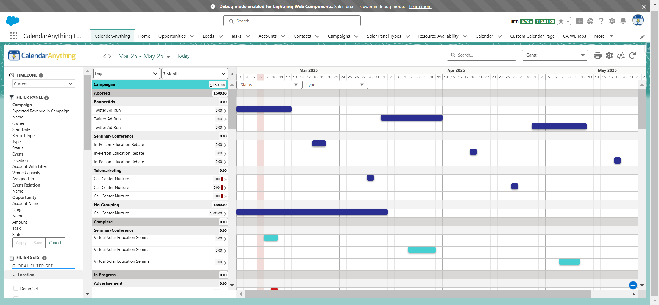659x305 pixels.
Task: Open CalendarAnything settings gear
Action: (x=609, y=55)
